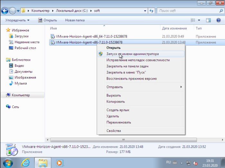Sort by the Тип column header

(199, 28)
